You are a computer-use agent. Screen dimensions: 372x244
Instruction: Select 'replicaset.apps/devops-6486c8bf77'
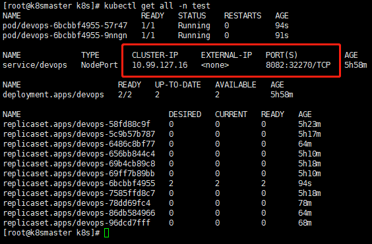click(79, 144)
